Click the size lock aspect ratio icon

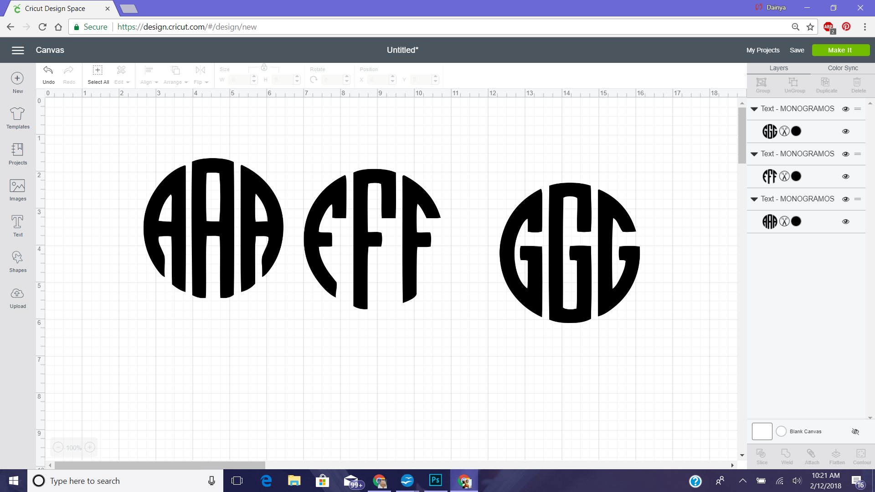264,67
